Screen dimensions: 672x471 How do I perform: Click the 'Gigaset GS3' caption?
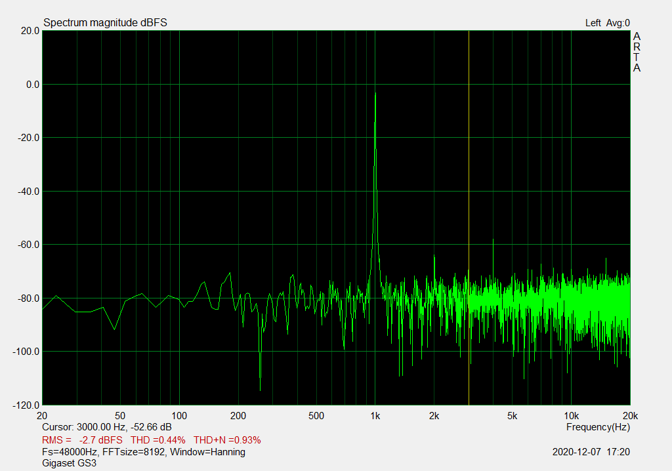click(69, 463)
